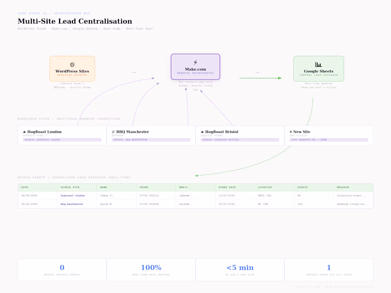Screen dimensions: 391x293
Task: Click the icon beside BBQ Manchester
Action: pyautogui.click(x=113, y=132)
